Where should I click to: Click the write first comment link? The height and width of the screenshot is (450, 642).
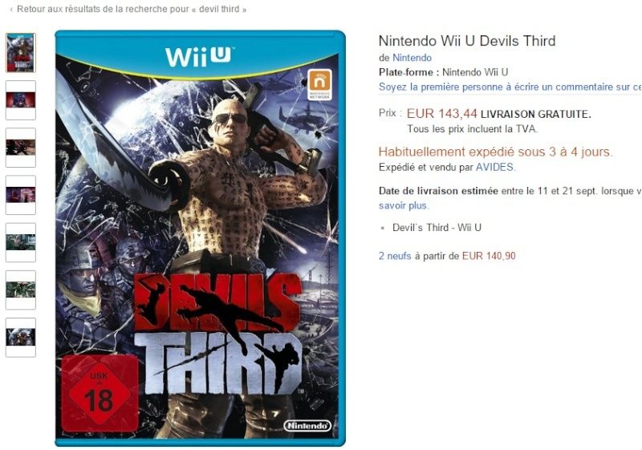point(510,87)
